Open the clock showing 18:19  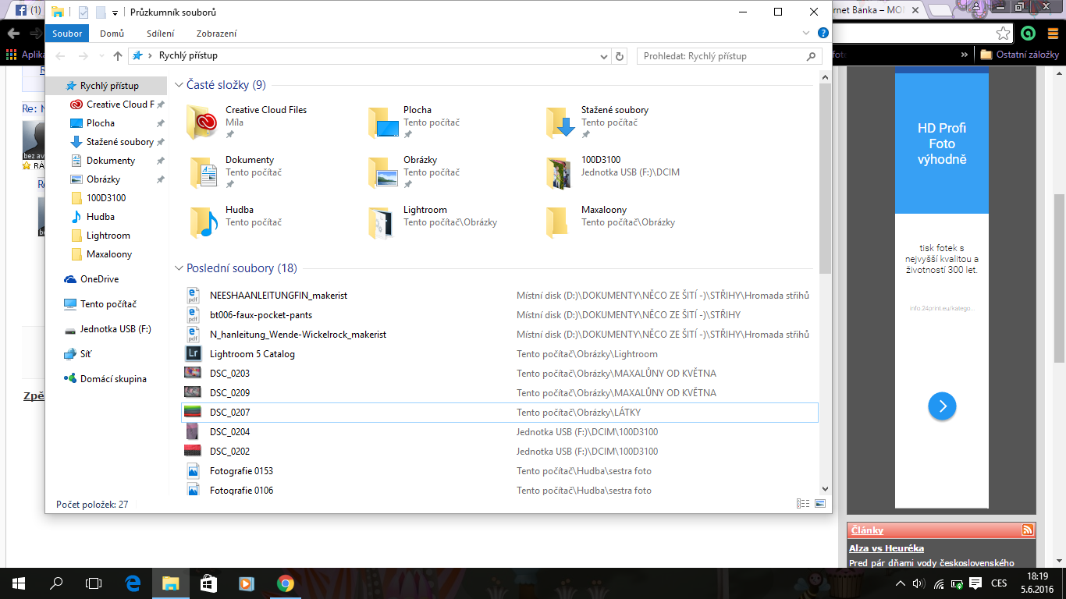[1038, 576]
